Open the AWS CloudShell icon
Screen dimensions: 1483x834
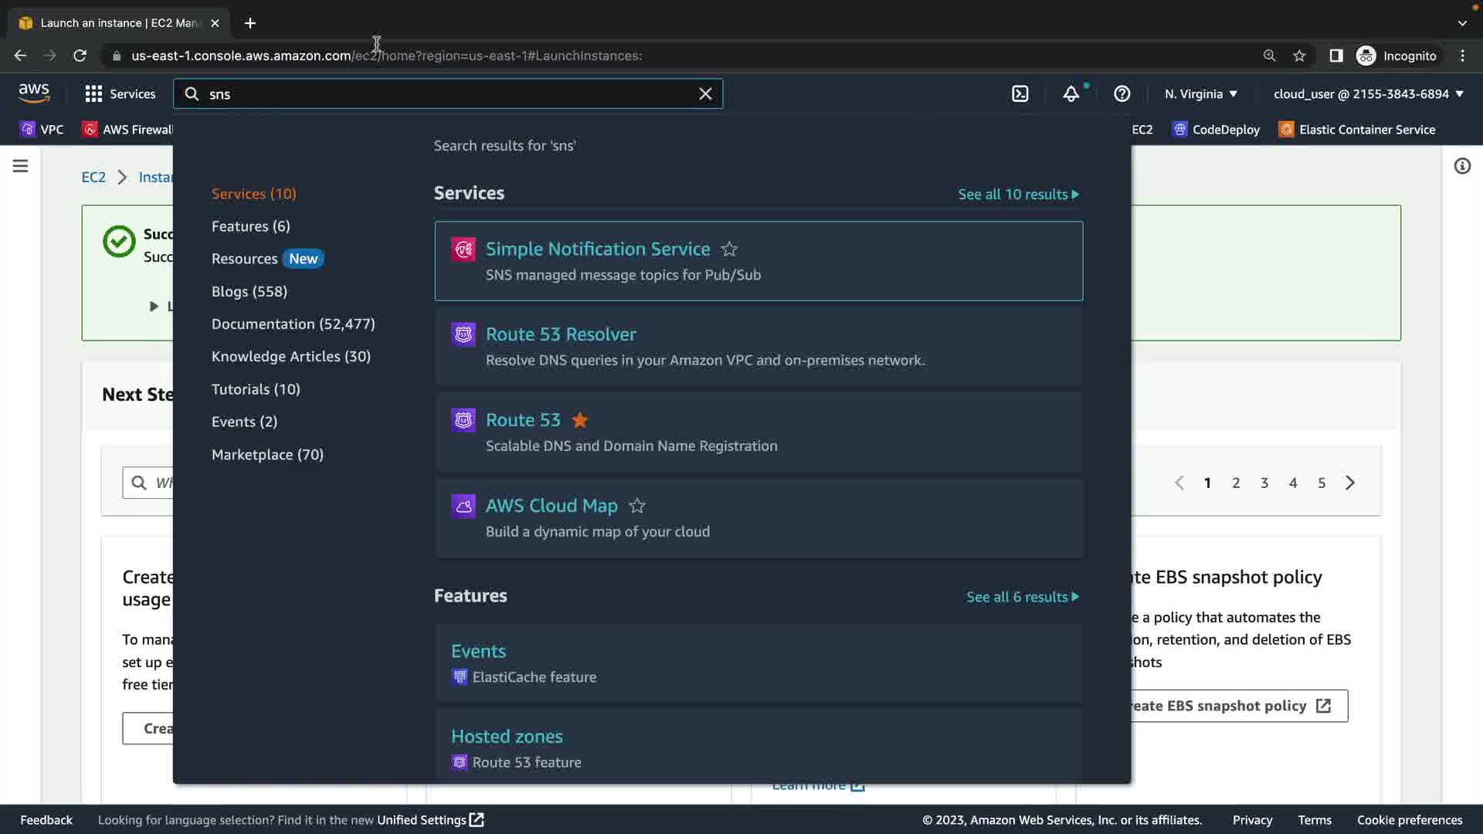click(1020, 93)
